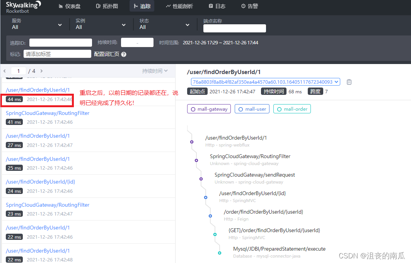
Task: Click the Mysql/JDBI/PreparedStatement/execute span label
Action: [x=279, y=249]
